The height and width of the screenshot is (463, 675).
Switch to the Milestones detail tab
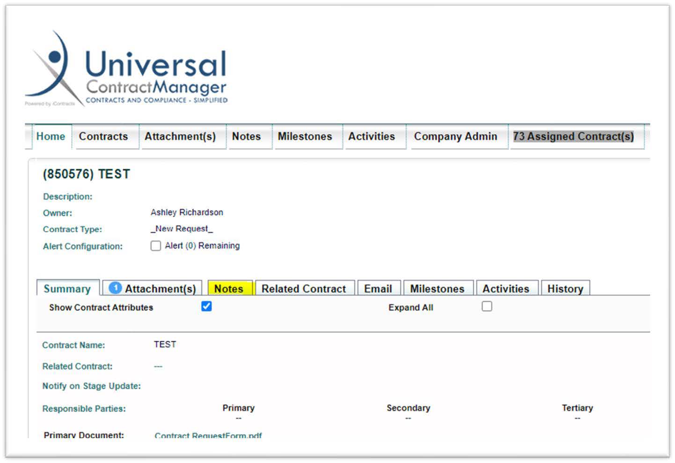(x=438, y=288)
